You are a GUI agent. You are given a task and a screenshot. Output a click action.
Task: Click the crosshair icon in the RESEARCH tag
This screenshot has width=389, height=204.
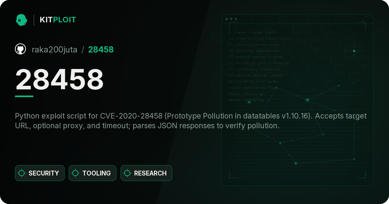[127, 173]
